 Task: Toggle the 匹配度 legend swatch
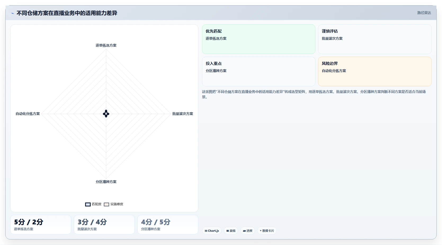88,204
